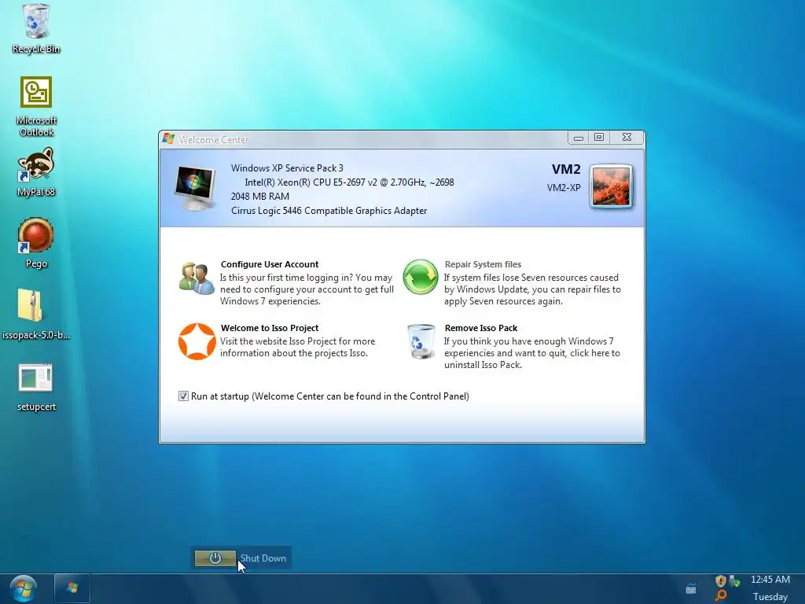Select the MyPal 68 raccoon icon
This screenshot has width=805, height=604.
(x=36, y=164)
